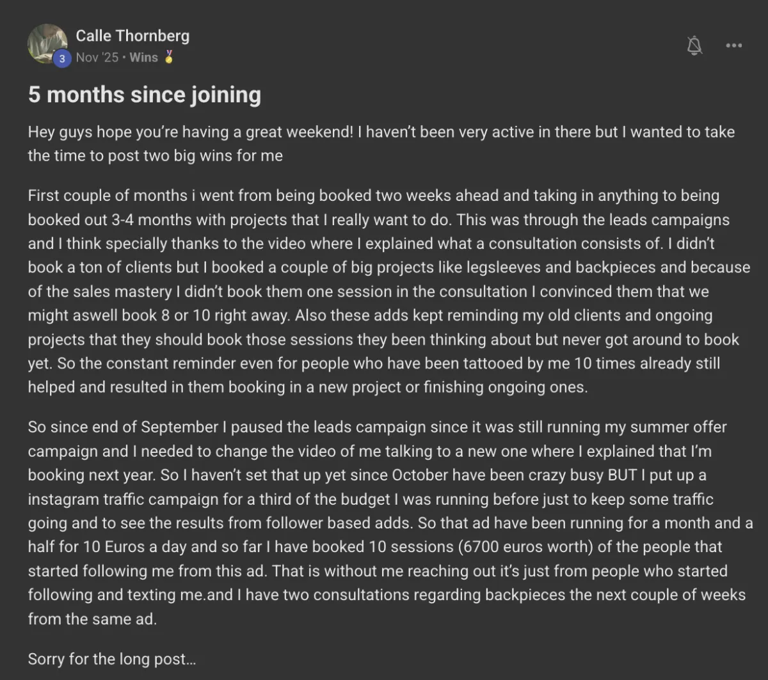Open the post title 5 months since joining
Image resolution: width=768 pixels, height=680 pixels.
(x=145, y=95)
